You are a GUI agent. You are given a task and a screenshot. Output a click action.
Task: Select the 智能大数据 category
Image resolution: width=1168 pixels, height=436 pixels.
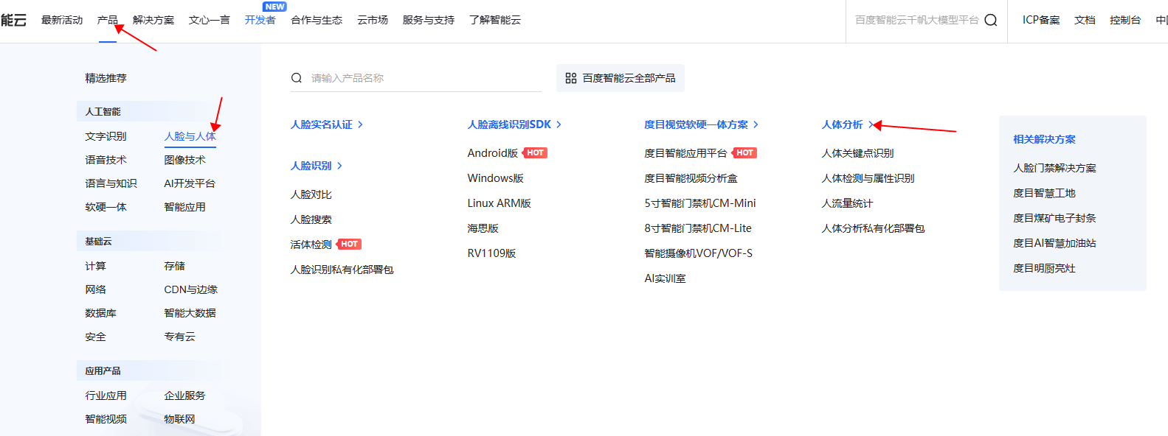[x=190, y=313]
